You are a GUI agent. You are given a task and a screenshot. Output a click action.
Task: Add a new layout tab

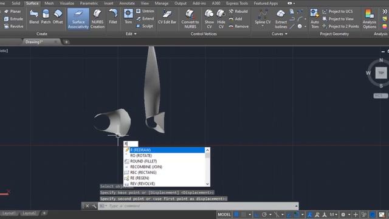coord(44,213)
